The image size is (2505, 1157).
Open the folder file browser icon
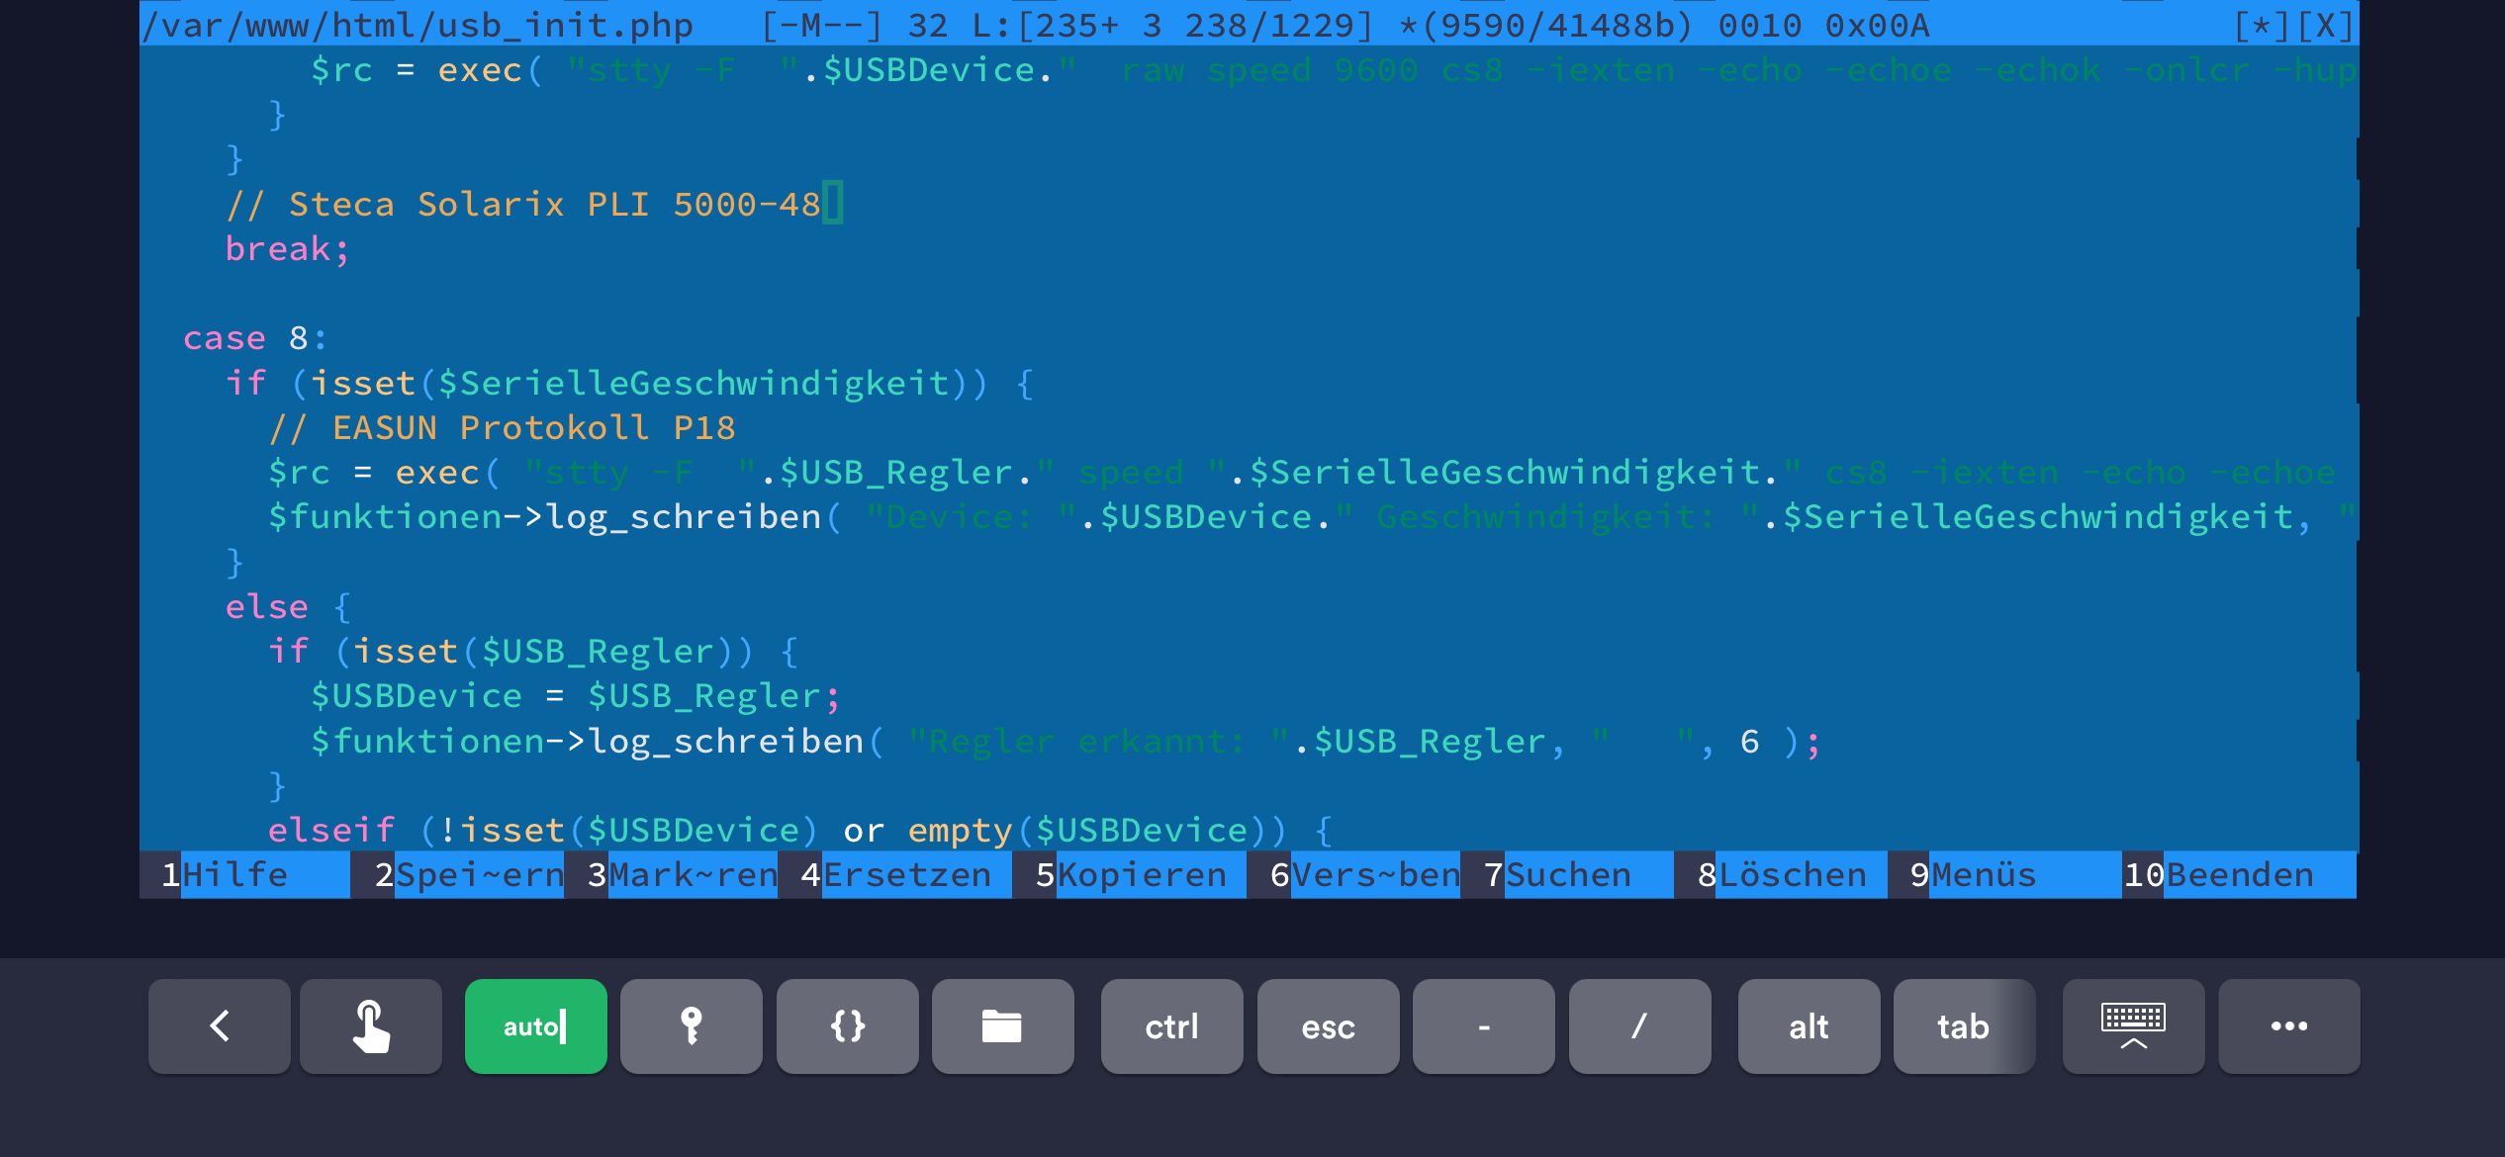click(1002, 1026)
